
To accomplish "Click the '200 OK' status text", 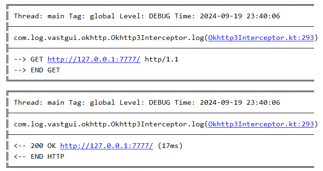I will click(x=43, y=146).
